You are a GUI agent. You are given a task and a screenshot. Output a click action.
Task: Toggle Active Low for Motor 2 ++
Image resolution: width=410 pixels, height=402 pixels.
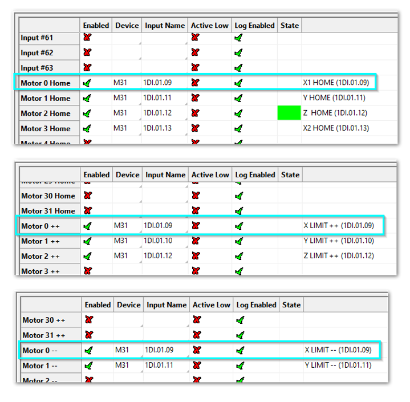click(x=196, y=256)
